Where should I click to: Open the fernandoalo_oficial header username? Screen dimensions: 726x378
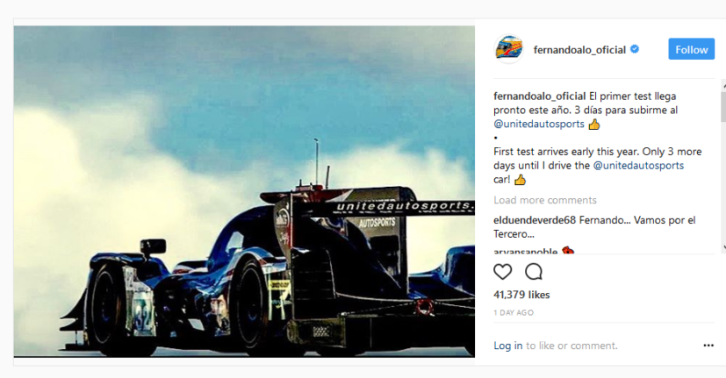579,49
